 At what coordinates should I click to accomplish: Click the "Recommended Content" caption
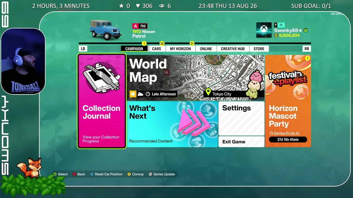151,141
